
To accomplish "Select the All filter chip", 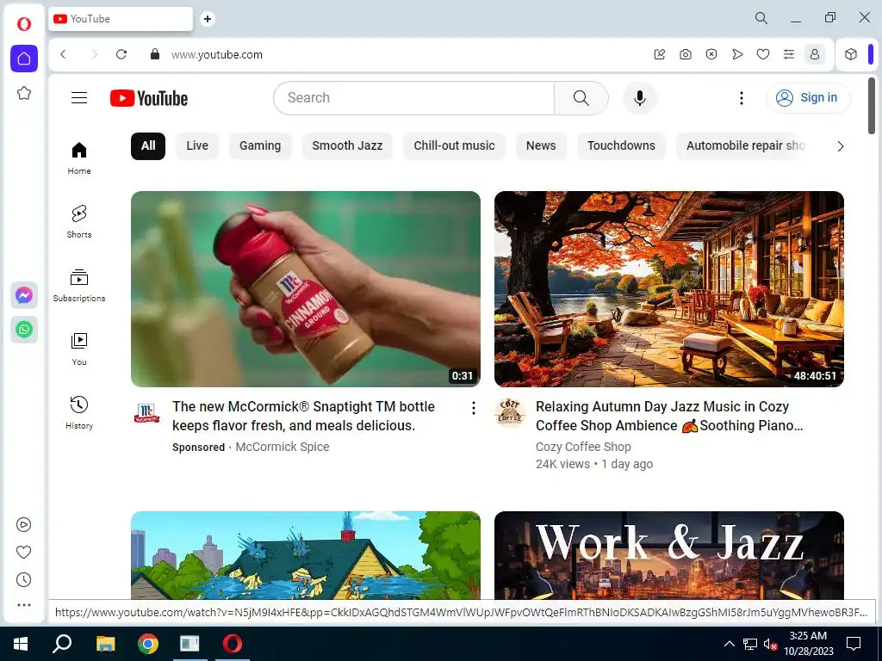I will click(x=148, y=146).
